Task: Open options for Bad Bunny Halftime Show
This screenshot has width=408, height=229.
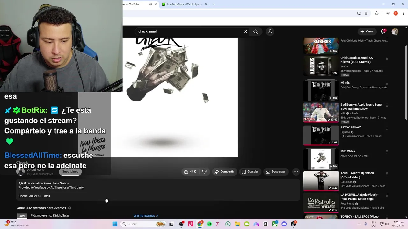Action: [387, 105]
